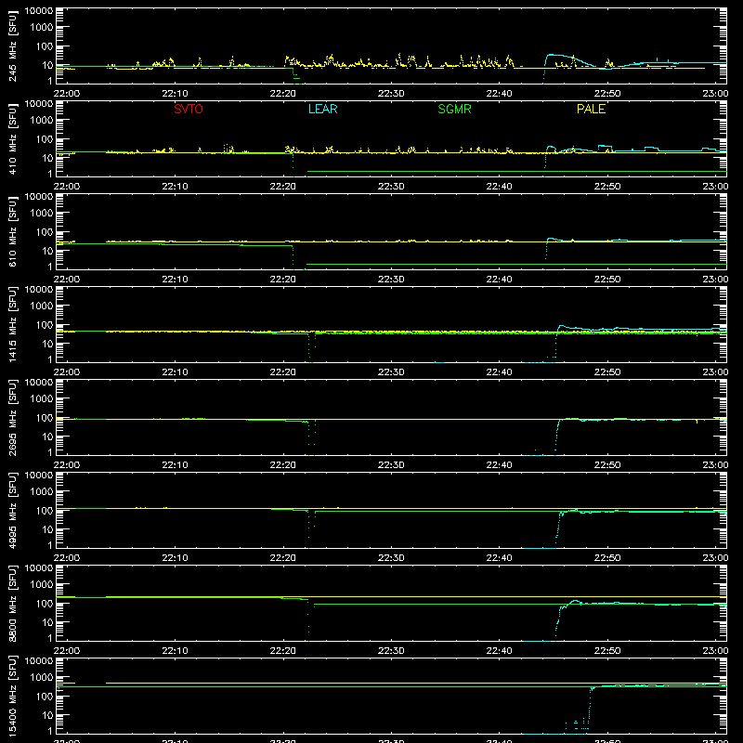743x743 pixels.
Task: Click the 22:20 time label of 8800 MHz plot
Action: pos(283,651)
